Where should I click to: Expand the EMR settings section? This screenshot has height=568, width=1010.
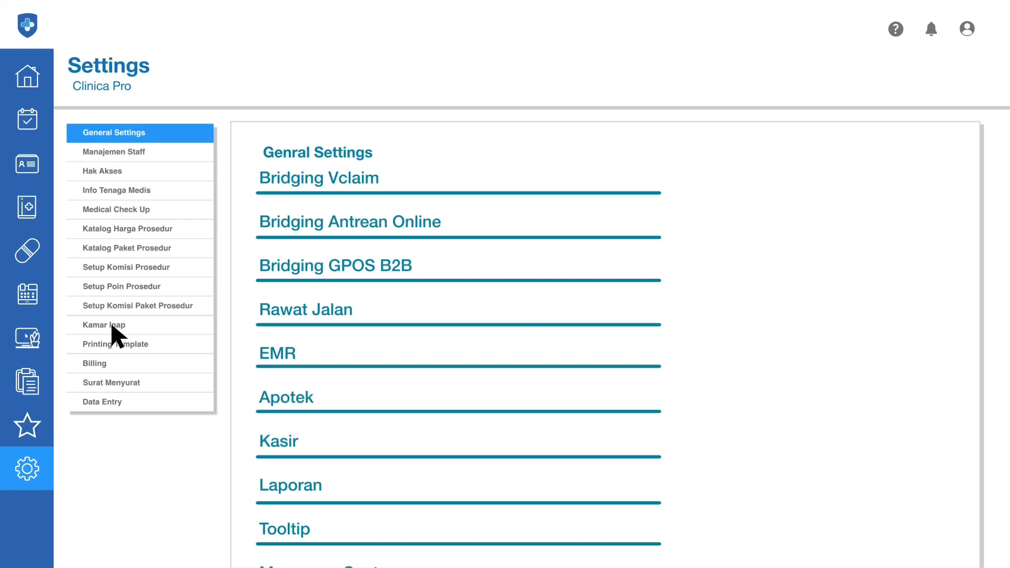(277, 353)
